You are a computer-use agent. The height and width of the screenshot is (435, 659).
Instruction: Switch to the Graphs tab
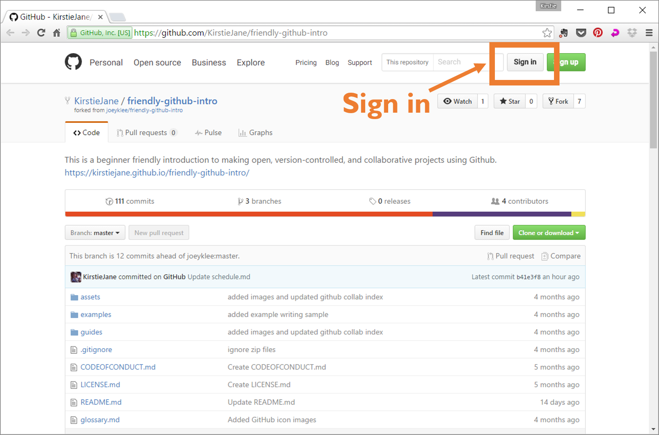tap(256, 133)
